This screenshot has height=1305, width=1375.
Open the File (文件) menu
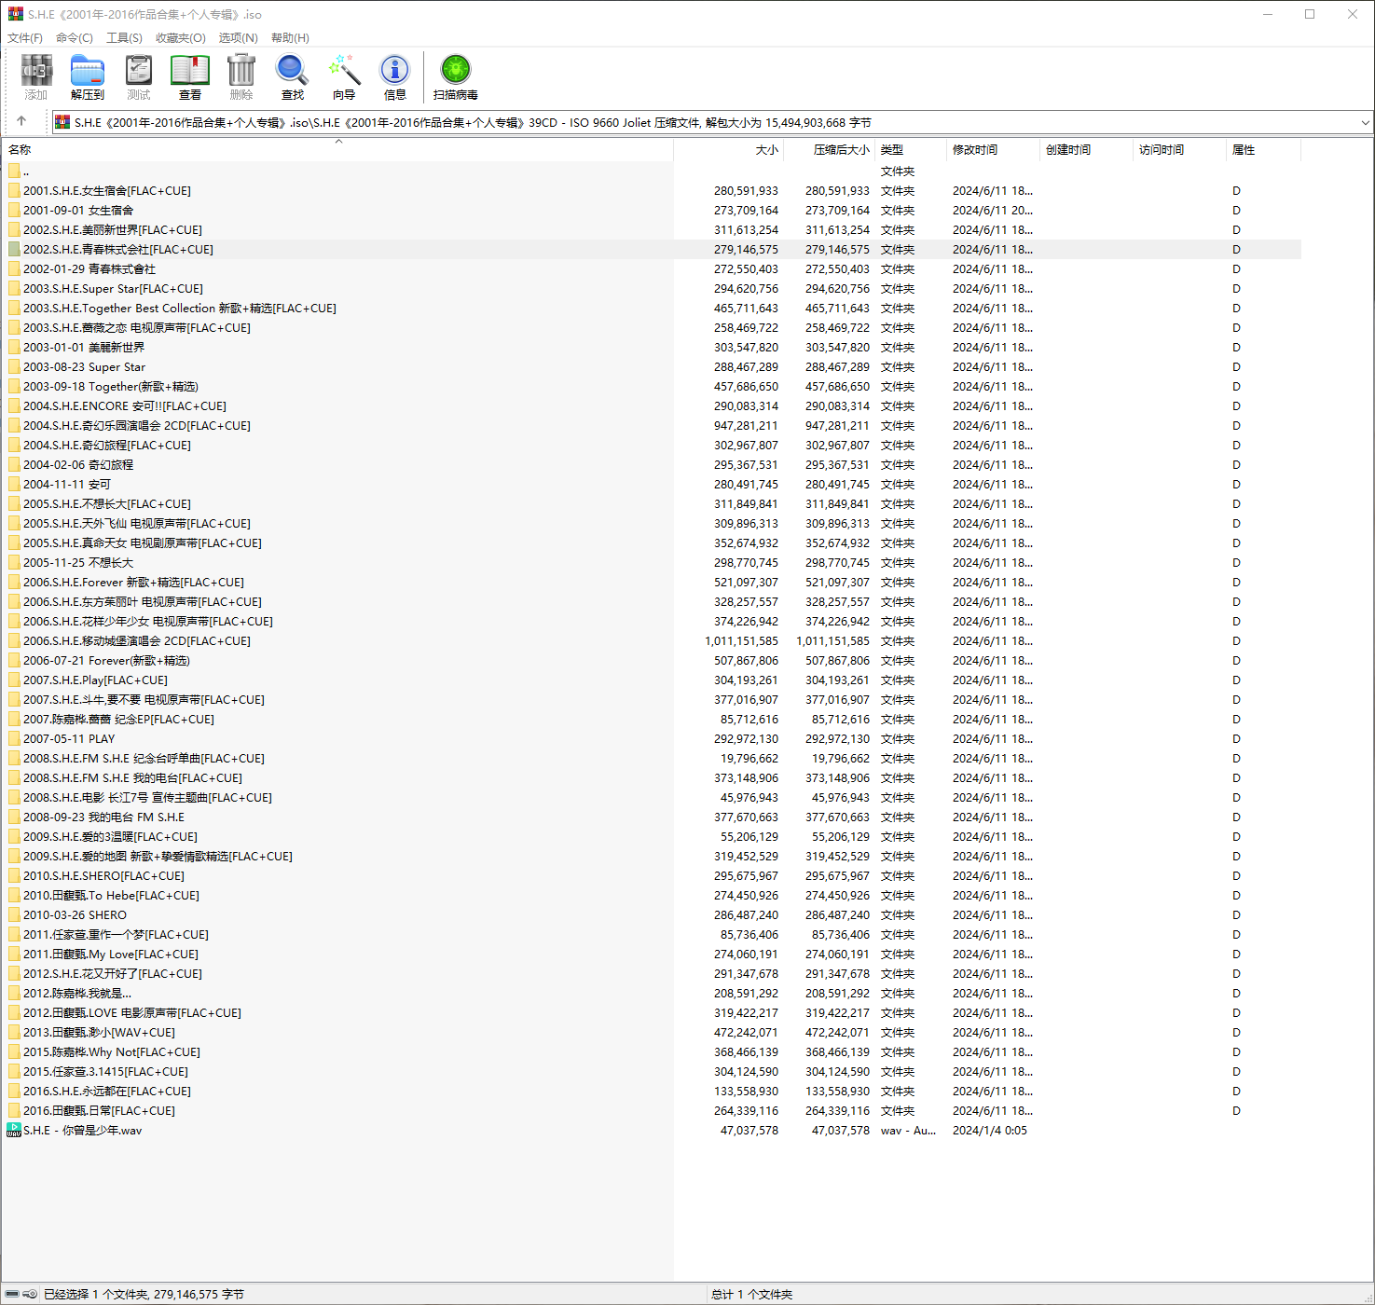click(x=25, y=37)
